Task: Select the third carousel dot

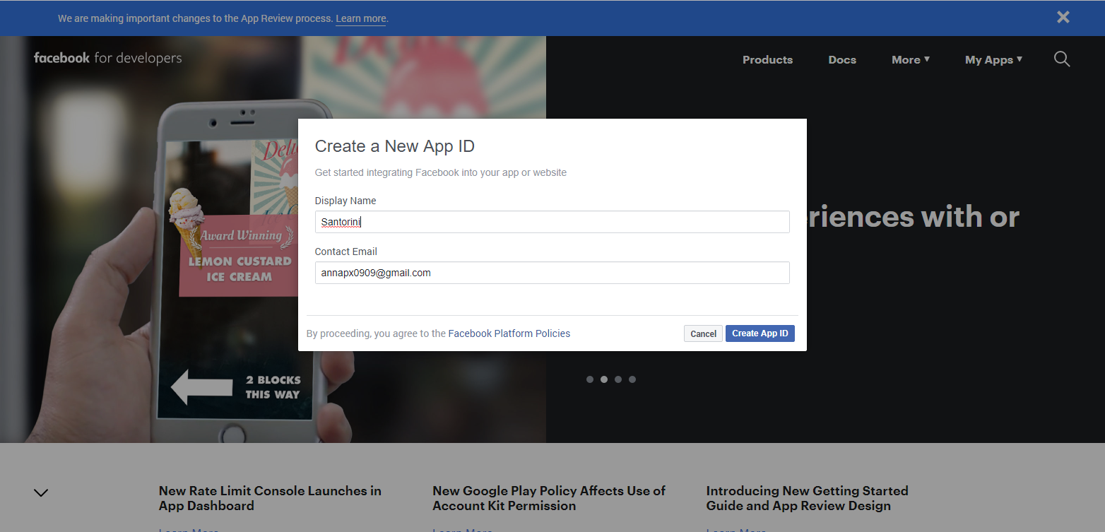Action: tap(618, 379)
